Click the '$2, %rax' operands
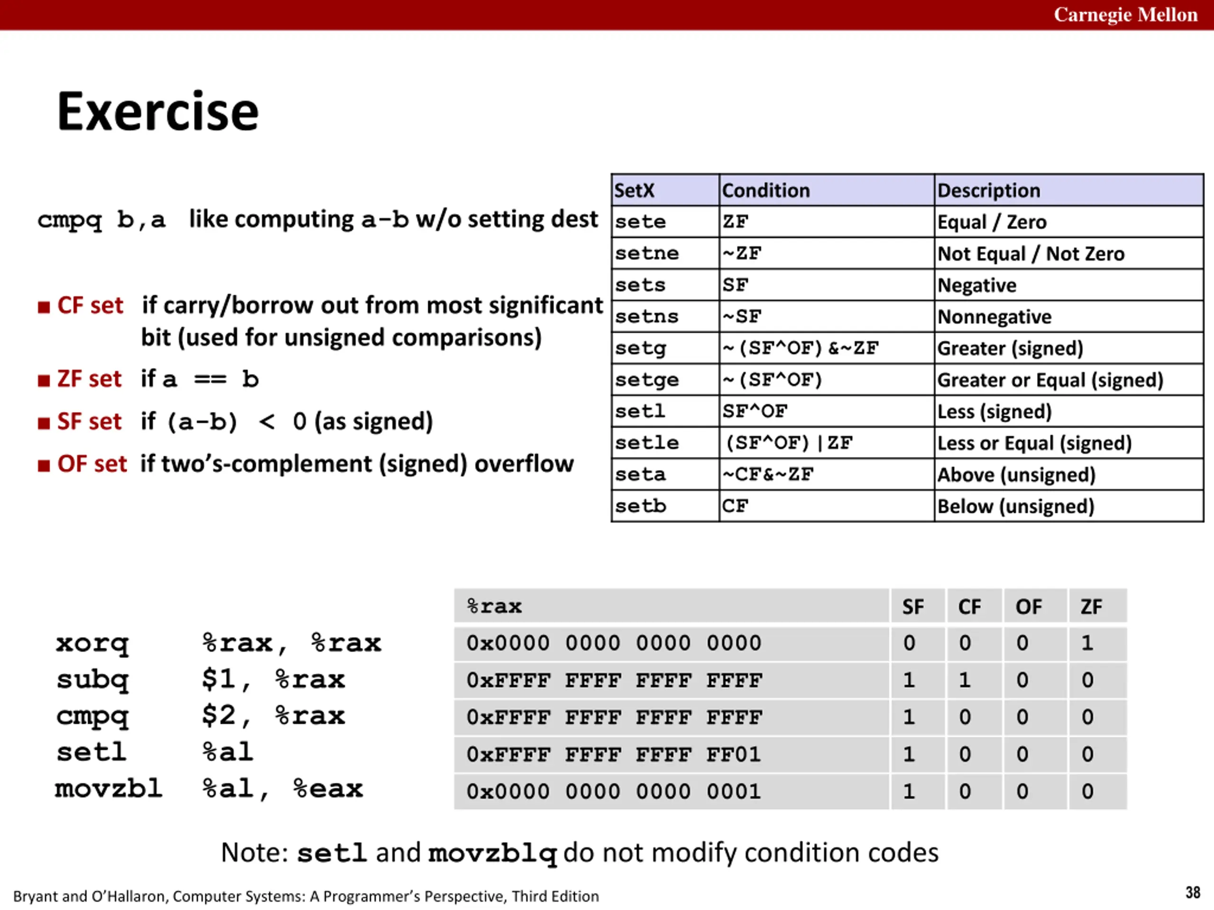 (273, 716)
